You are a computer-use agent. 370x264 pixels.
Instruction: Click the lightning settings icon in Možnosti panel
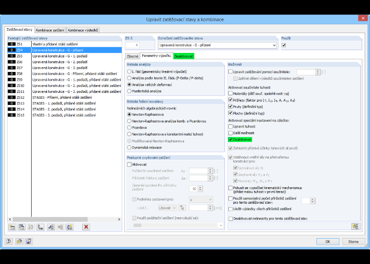pyautogui.click(x=355, y=227)
